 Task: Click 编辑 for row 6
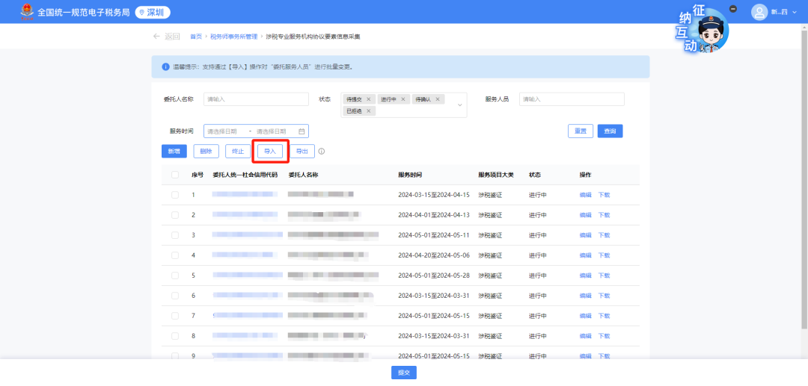tap(585, 296)
